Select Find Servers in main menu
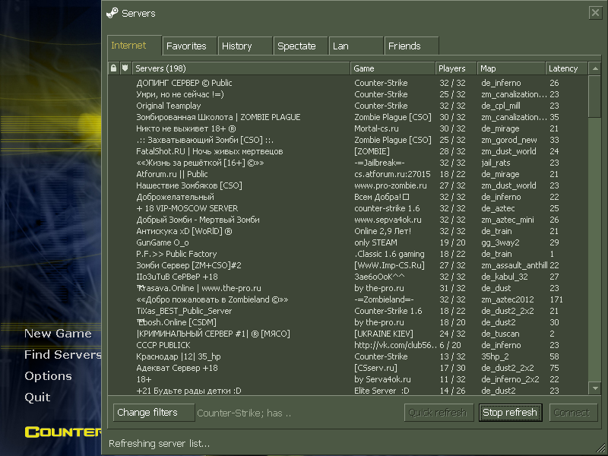The width and height of the screenshot is (608, 456). pos(62,354)
